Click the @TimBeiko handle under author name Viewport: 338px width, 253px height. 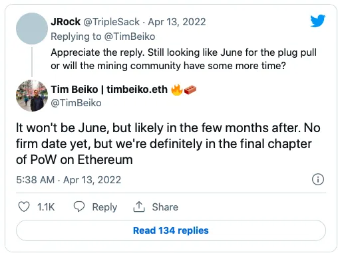click(76, 103)
